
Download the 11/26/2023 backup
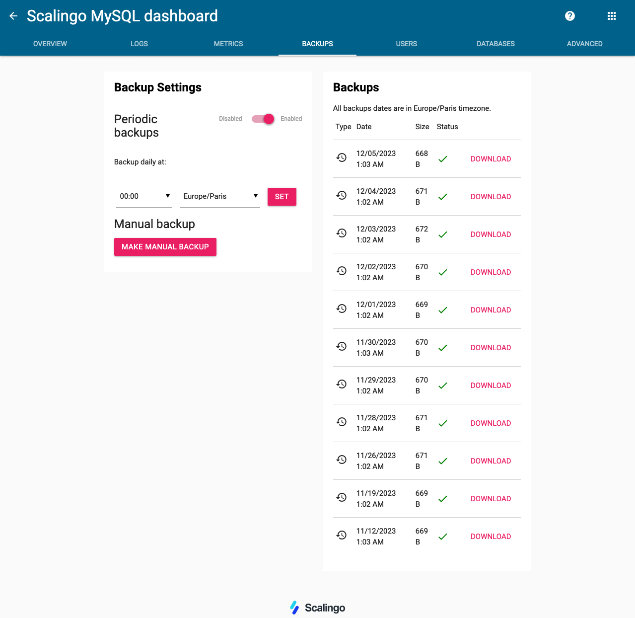pos(491,461)
